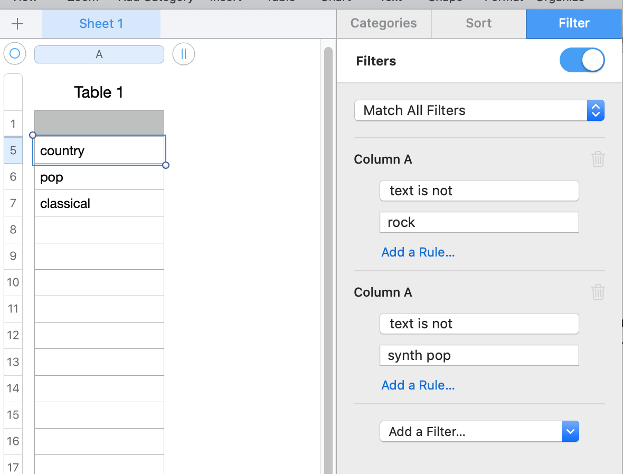Click the column resize handle icon

coord(184,54)
